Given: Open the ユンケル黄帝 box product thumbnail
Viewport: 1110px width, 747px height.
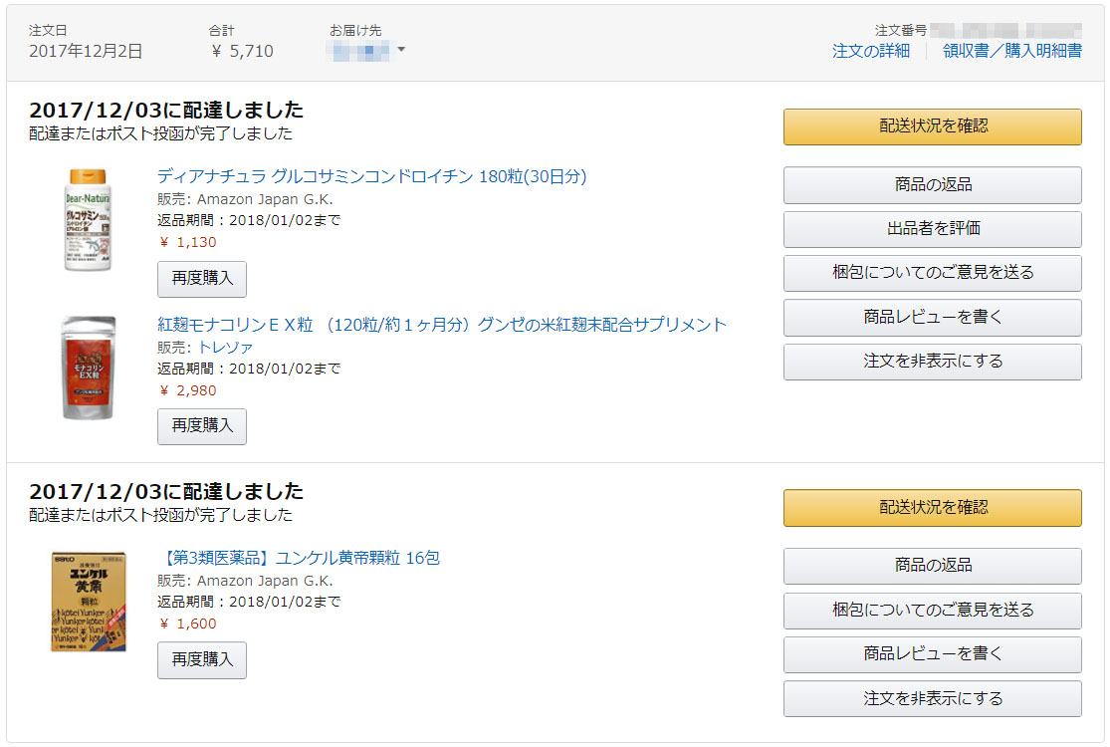Looking at the screenshot, I should pyautogui.click(x=89, y=601).
